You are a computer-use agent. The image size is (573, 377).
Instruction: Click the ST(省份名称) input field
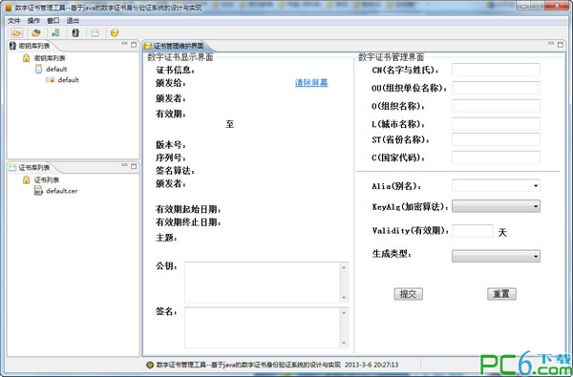click(496, 139)
